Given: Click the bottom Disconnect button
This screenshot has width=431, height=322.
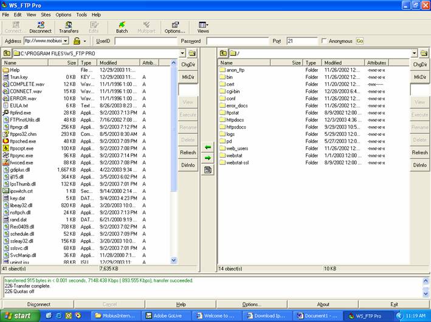Looking at the screenshot, I should pos(38,304).
